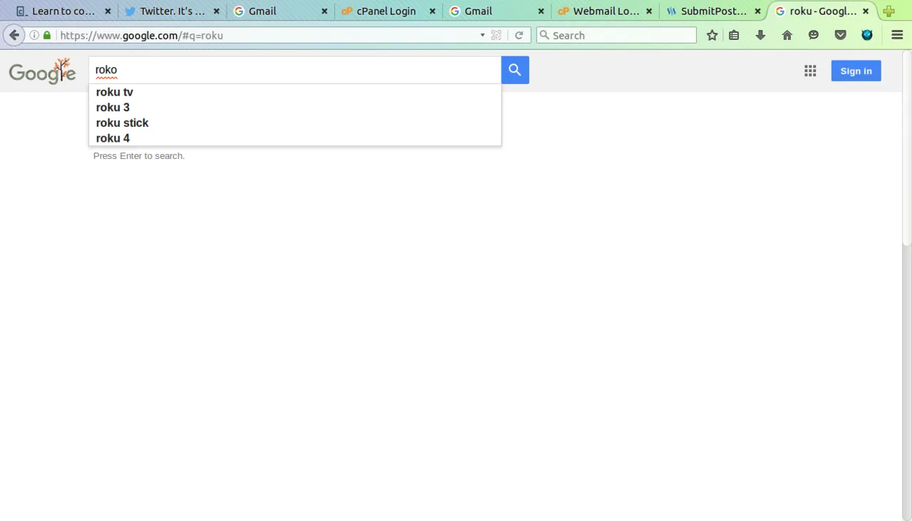
Task: Bookmark this page with the star icon
Action: pyautogui.click(x=712, y=35)
